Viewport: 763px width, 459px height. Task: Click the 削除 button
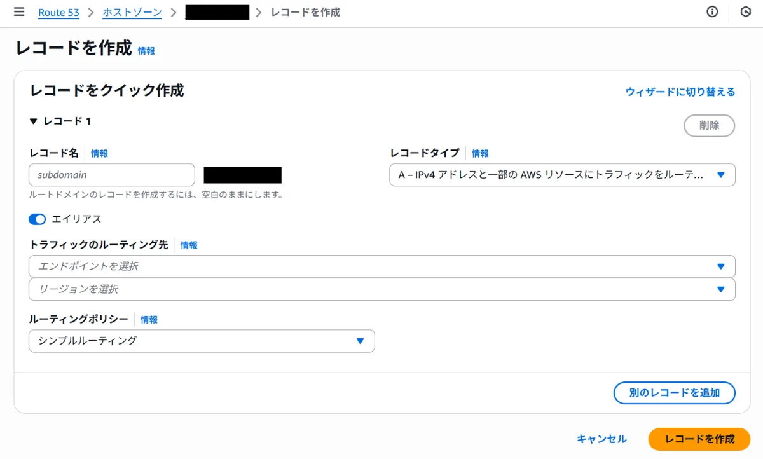(709, 125)
